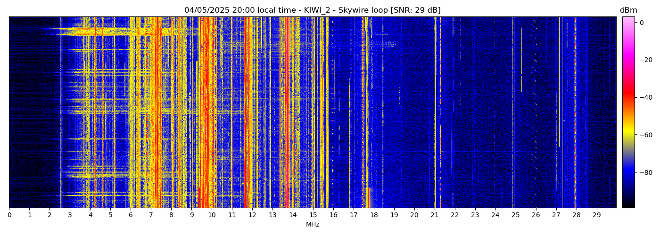This screenshot has width=660, height=235.
Task: Select the 10 MHz x-axis tick label
Action: [x=212, y=215]
